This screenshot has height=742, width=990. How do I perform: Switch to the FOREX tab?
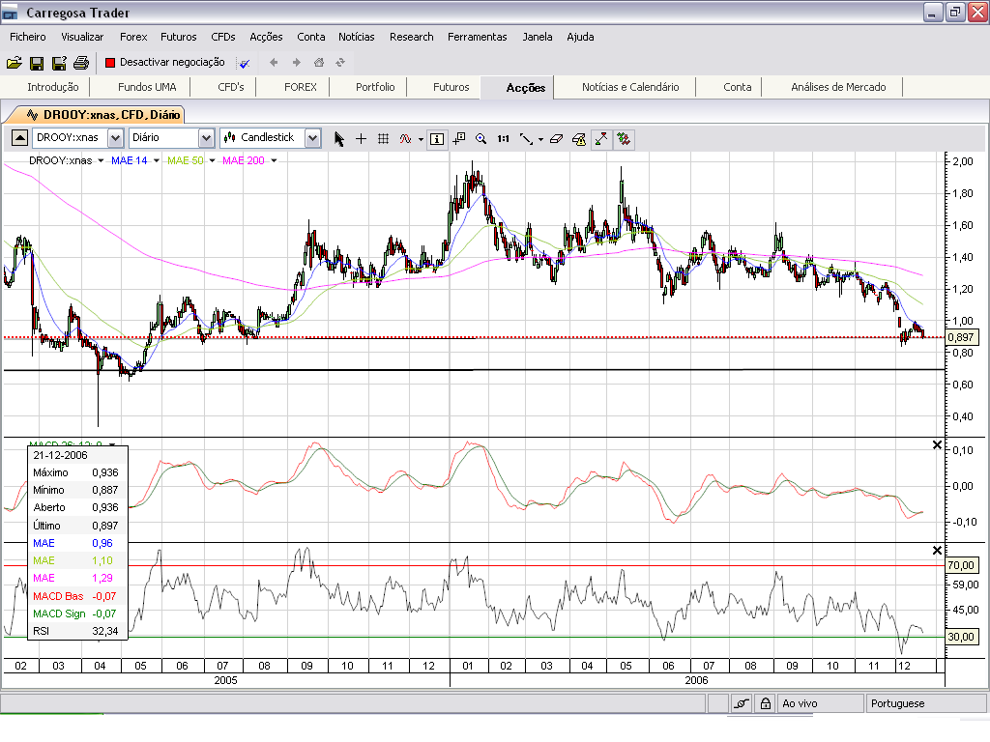(x=301, y=87)
